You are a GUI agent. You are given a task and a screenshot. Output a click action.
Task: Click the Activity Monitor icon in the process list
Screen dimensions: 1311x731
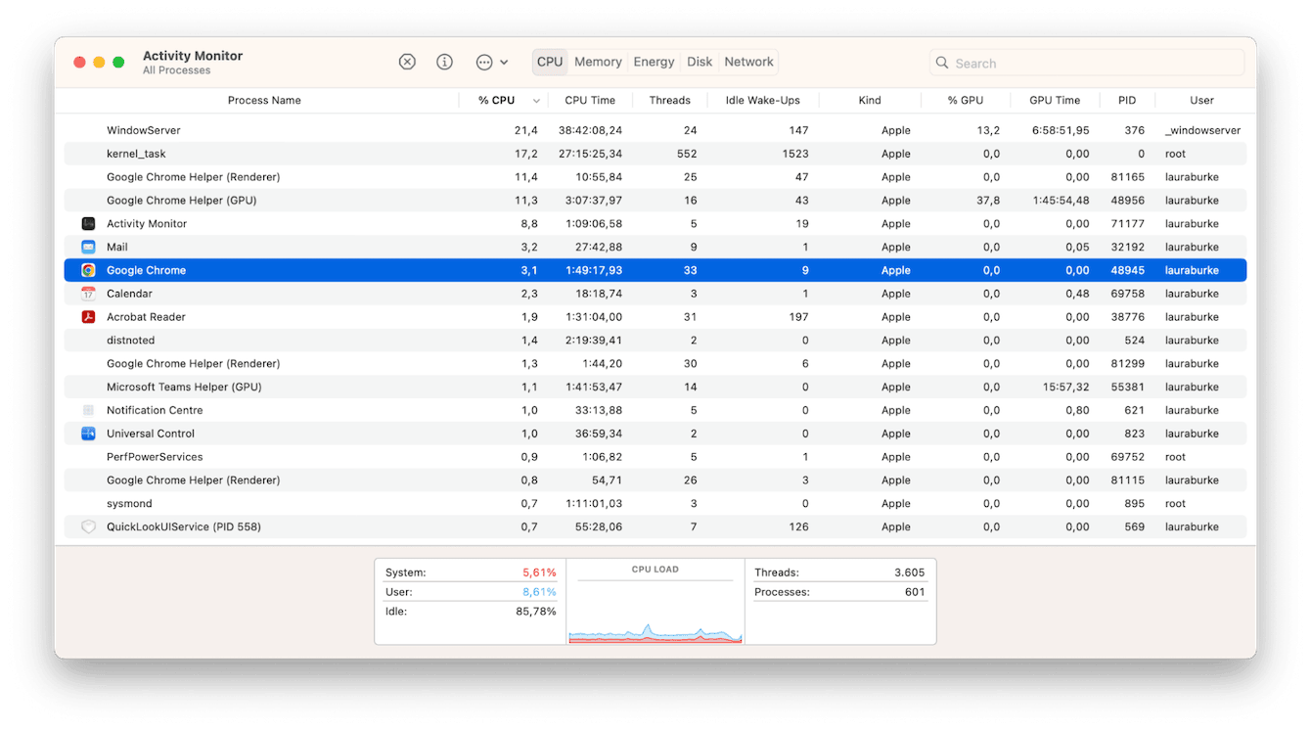tap(88, 223)
